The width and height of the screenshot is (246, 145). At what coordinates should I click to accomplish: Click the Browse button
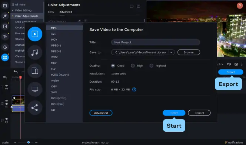pos(189,52)
